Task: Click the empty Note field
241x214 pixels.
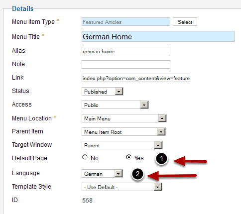Action: (126, 64)
